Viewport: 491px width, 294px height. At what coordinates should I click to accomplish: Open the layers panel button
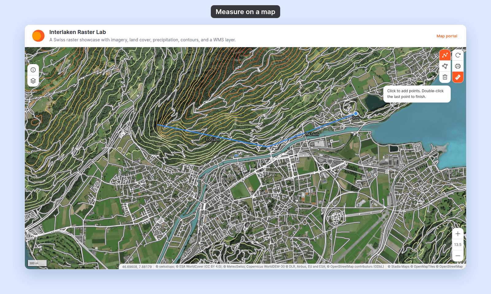[x=33, y=81]
